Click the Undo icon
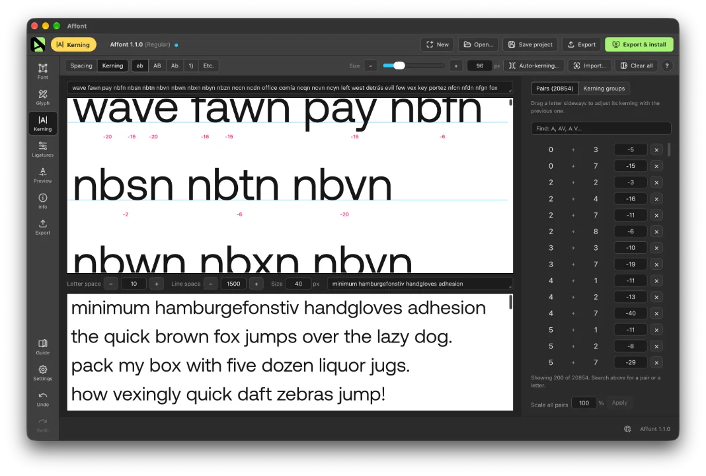 (43, 399)
